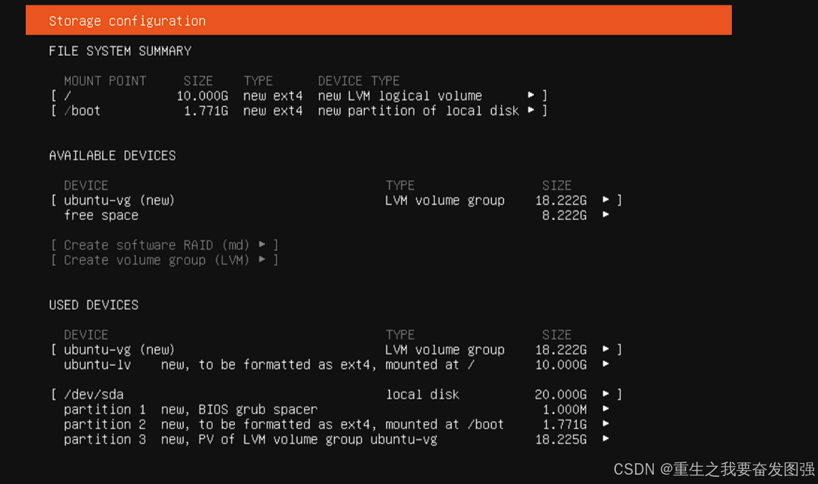Select Create software RAID (md) option

[x=164, y=245]
